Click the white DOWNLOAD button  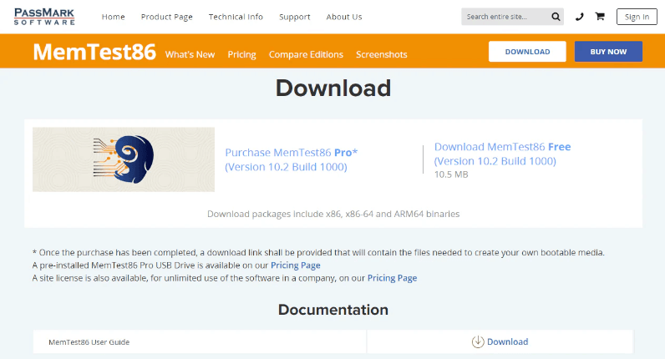click(x=527, y=51)
